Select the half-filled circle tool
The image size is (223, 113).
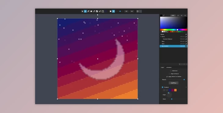[97, 11]
